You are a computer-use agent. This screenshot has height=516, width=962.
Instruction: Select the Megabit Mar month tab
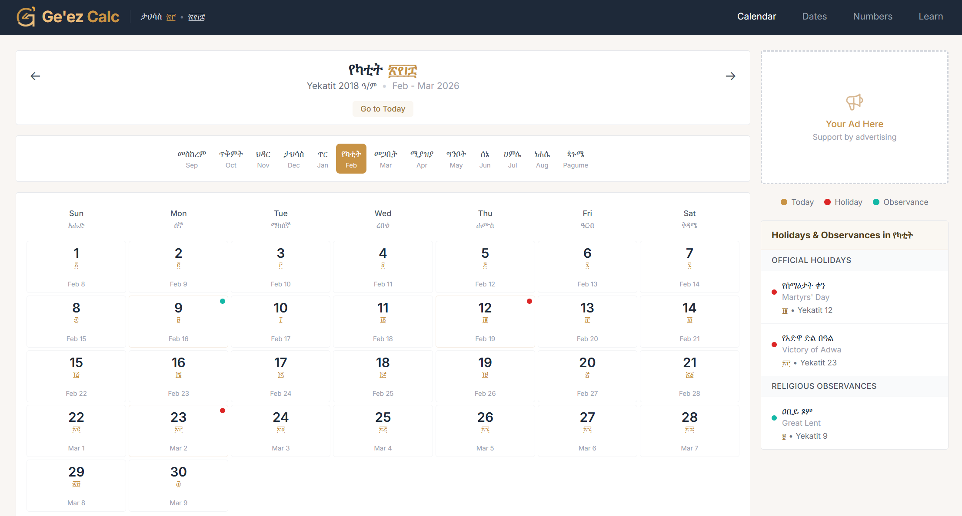(x=386, y=159)
